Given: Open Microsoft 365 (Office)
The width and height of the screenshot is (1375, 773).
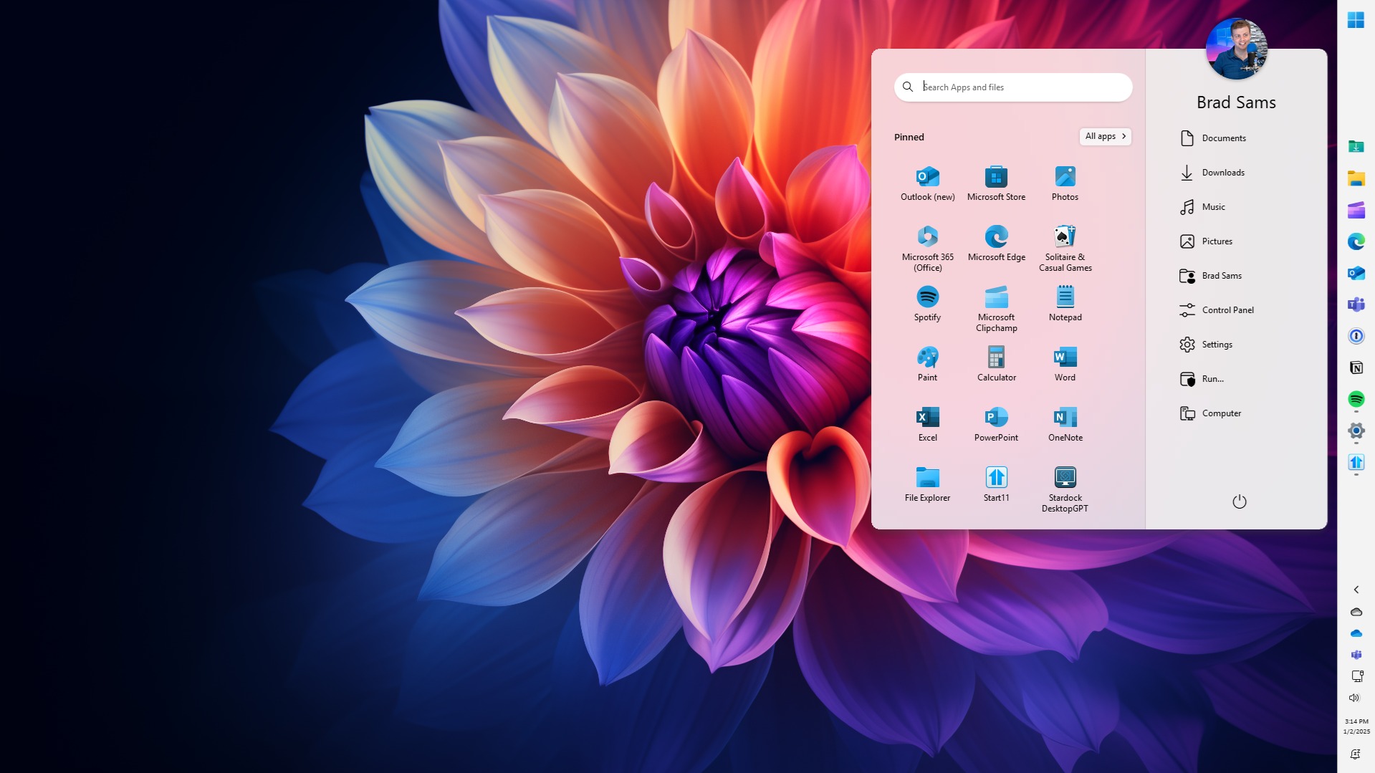Looking at the screenshot, I should coord(927,249).
